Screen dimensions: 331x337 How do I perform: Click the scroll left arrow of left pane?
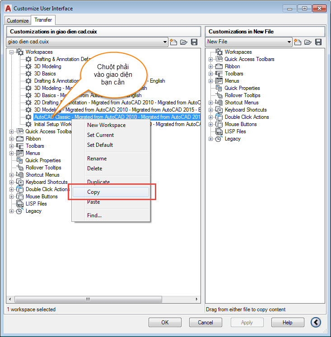pos(10,299)
